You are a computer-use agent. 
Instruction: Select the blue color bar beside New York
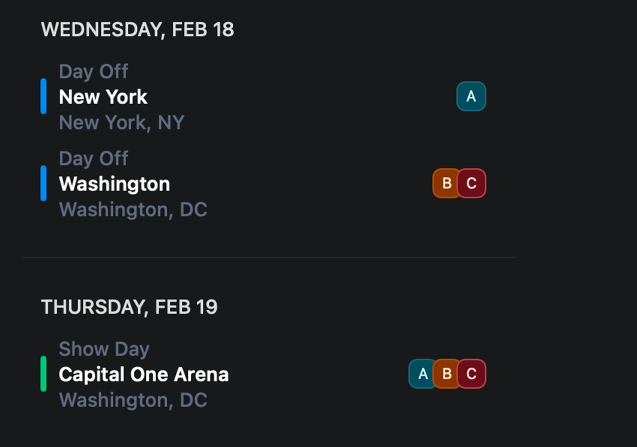pyautogui.click(x=43, y=96)
